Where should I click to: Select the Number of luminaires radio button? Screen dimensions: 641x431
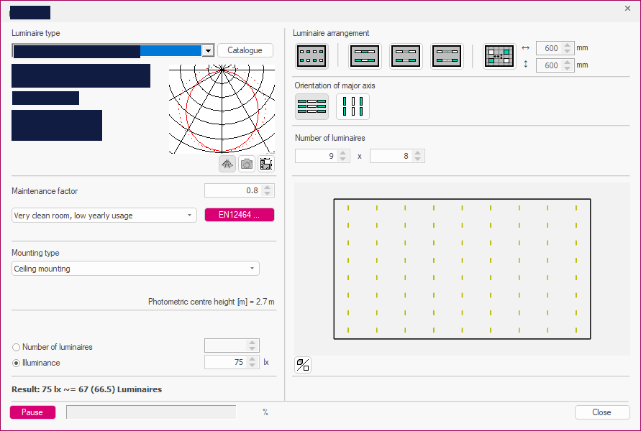click(x=16, y=348)
